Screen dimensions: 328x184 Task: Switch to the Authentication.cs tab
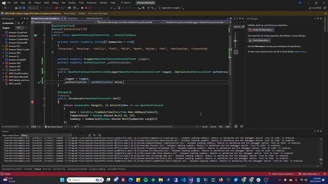(x=94, y=18)
